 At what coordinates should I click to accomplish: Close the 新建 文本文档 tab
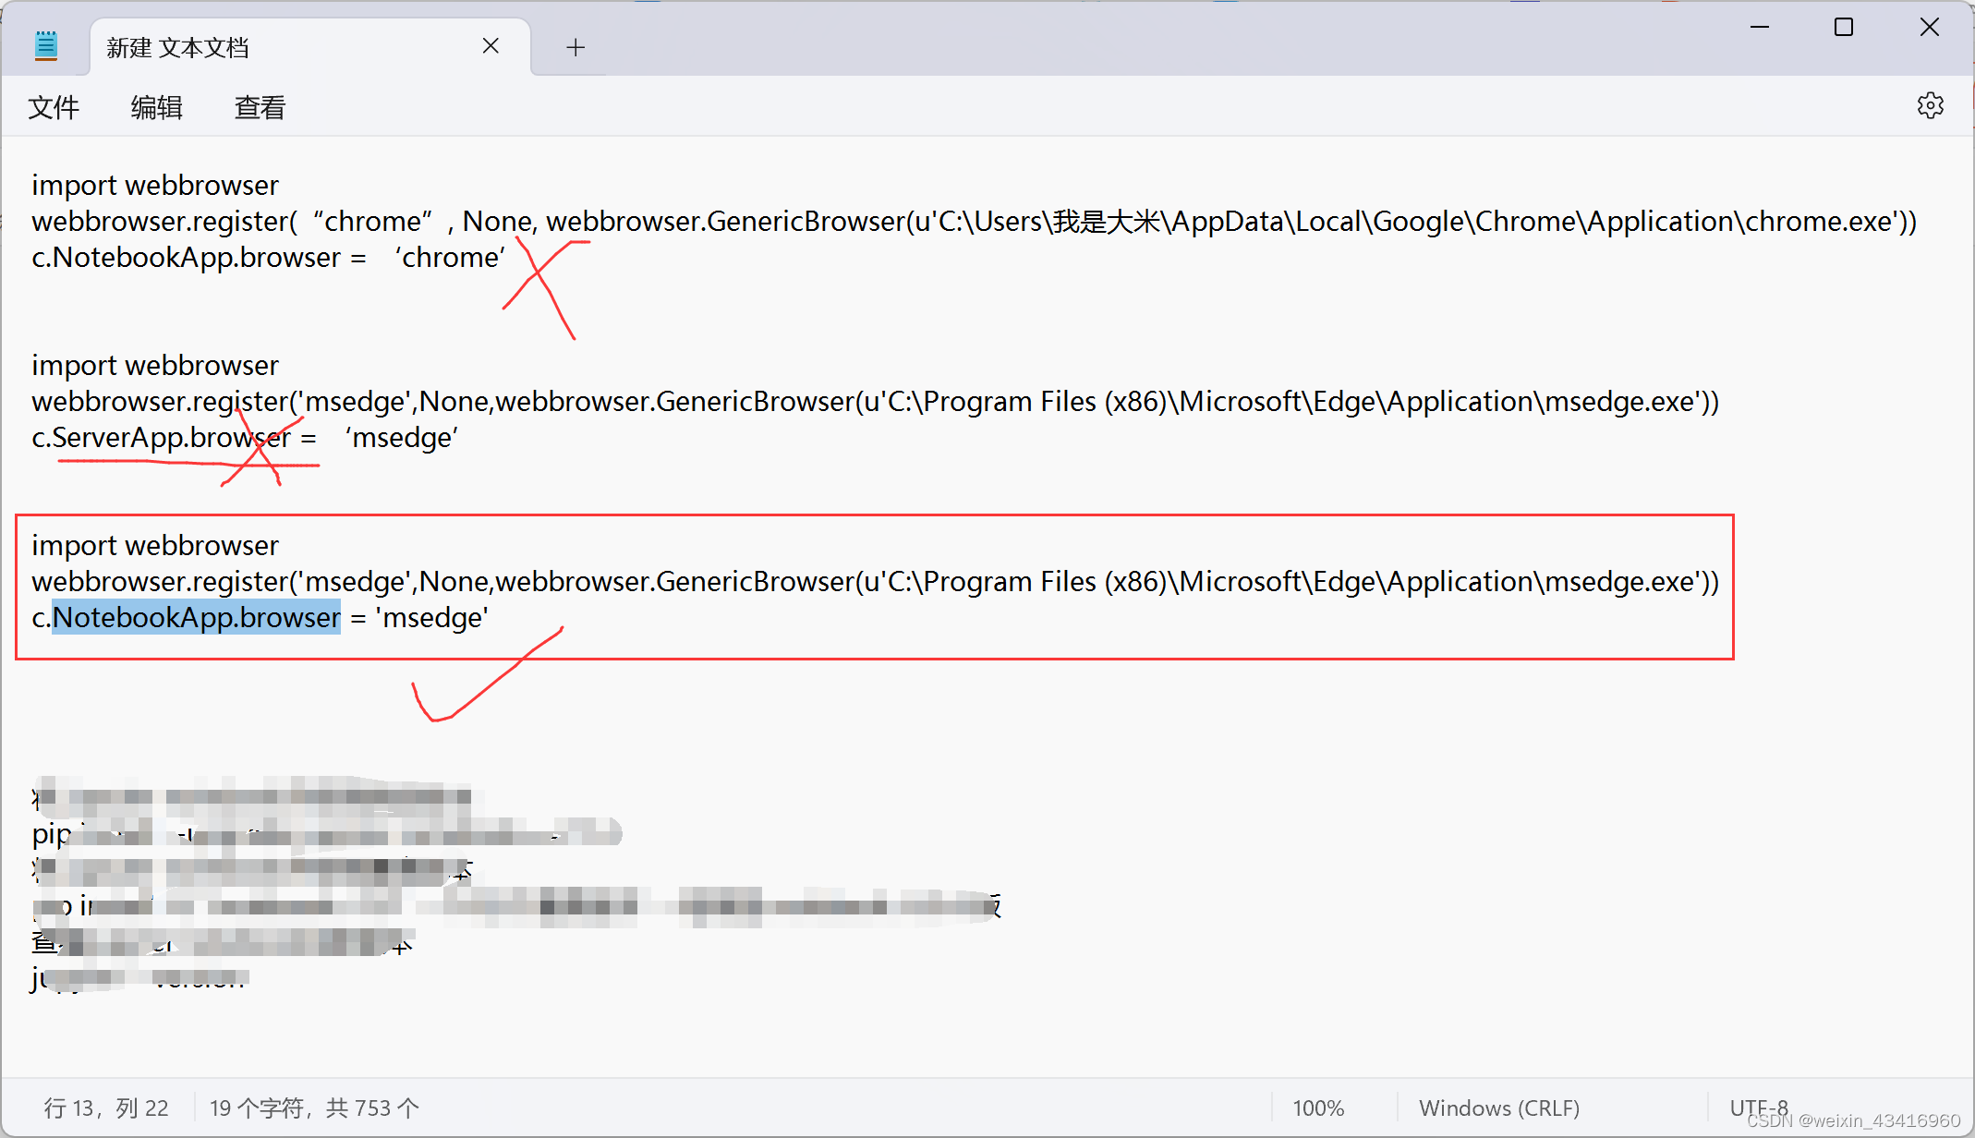[491, 46]
